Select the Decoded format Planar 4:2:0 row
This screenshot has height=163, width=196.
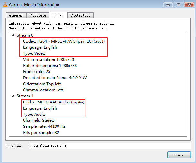[x=55, y=78]
